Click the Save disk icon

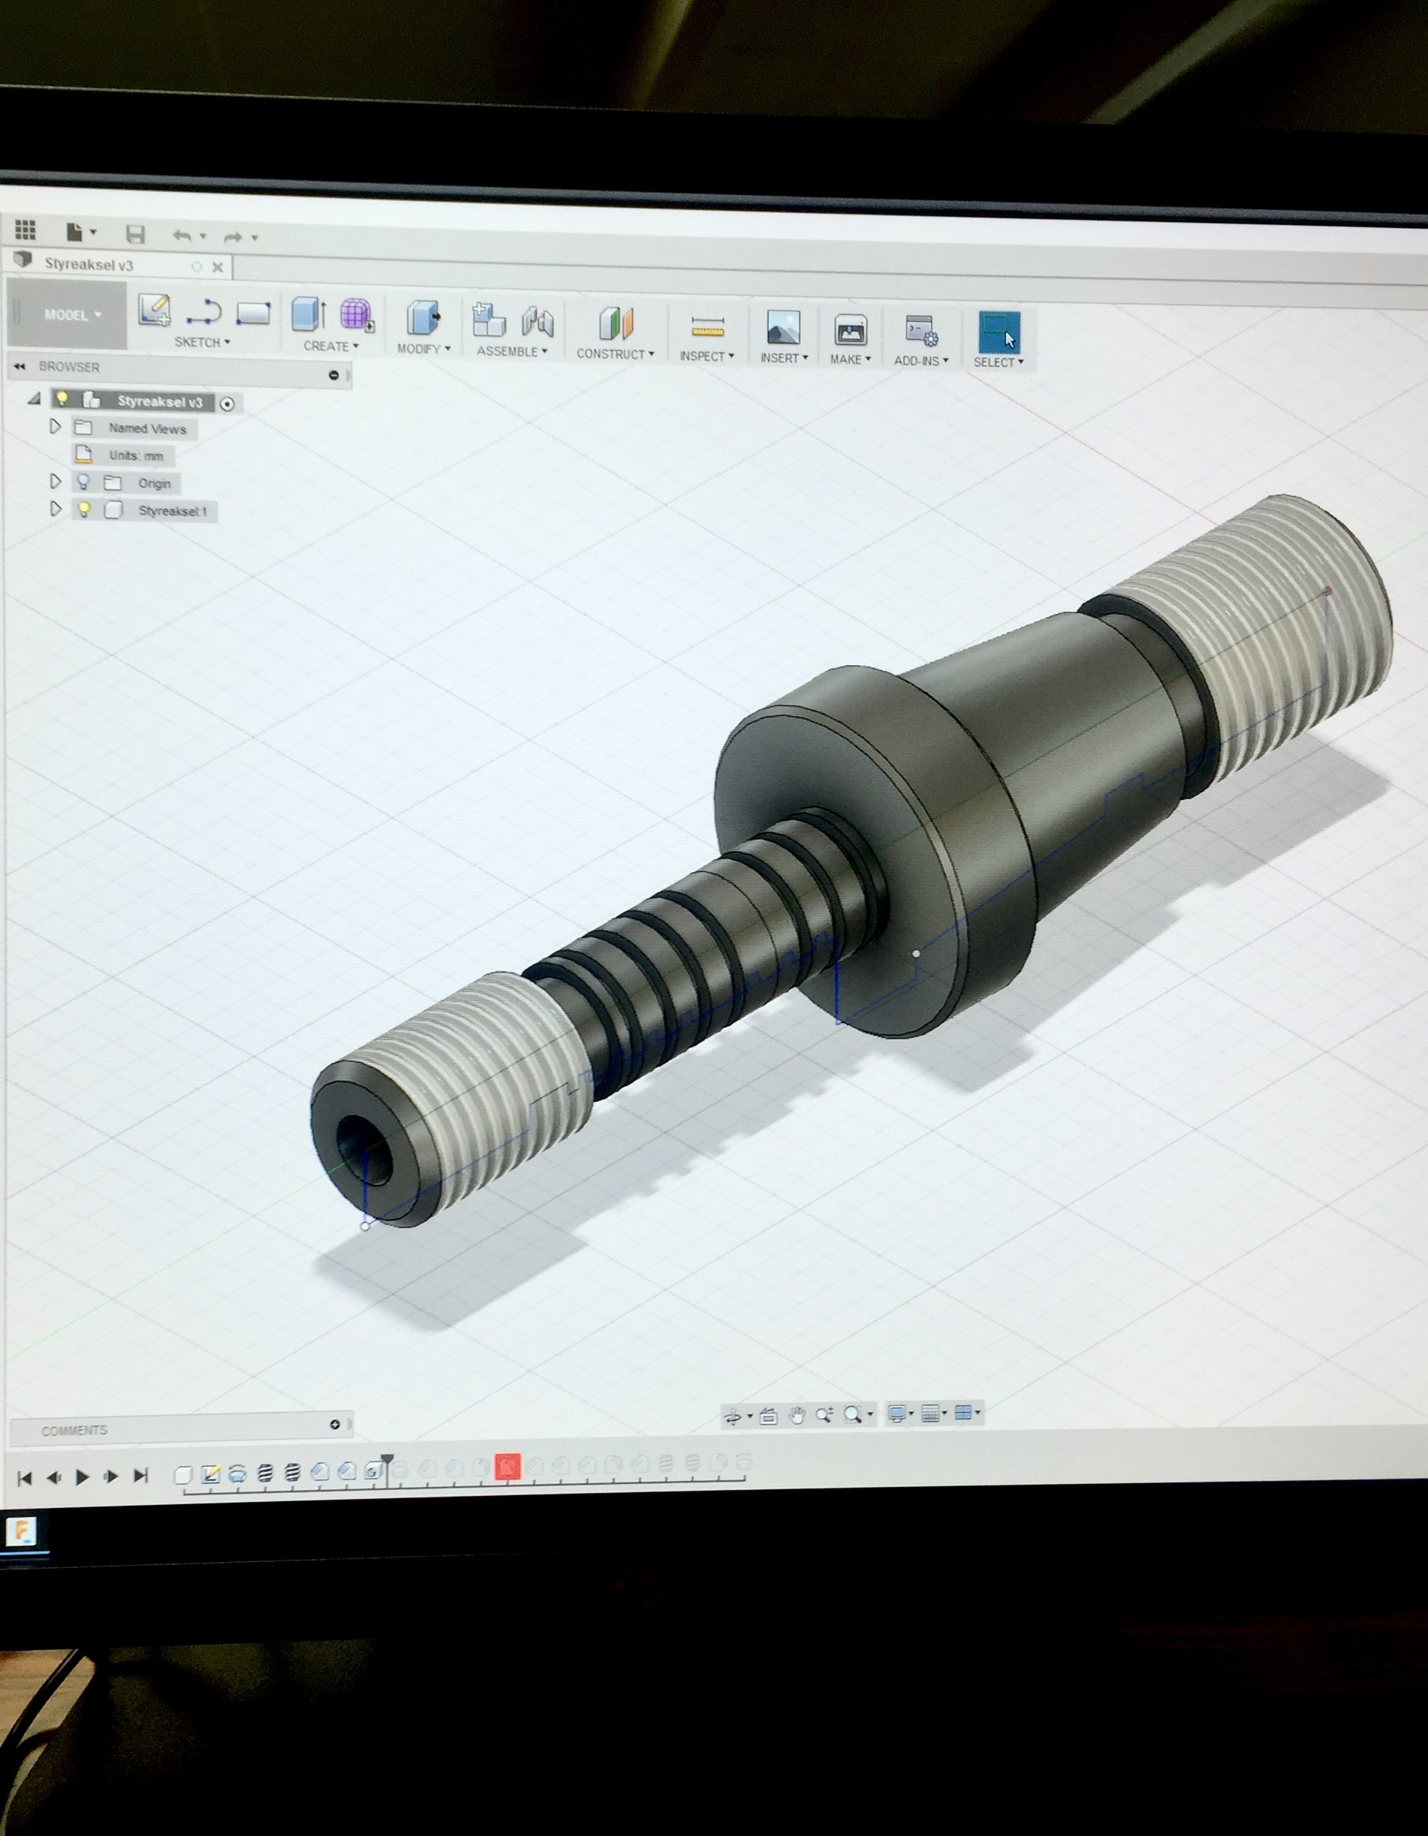(x=135, y=233)
